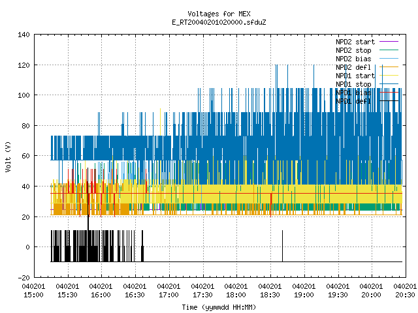The image size is (418, 313).
Task: Click the 17:00 x-axis time label
Action: [x=169, y=295]
